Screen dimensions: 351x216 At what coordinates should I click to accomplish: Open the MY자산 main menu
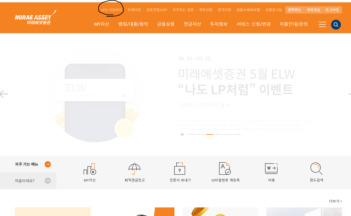tap(102, 24)
